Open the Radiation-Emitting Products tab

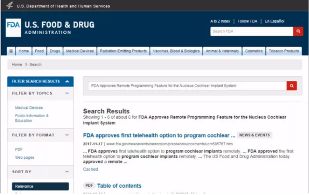[123, 51]
